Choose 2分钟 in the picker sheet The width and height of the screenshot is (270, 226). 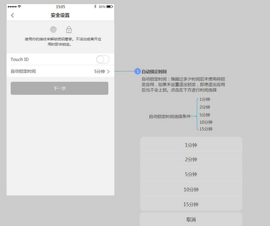coord(191,159)
